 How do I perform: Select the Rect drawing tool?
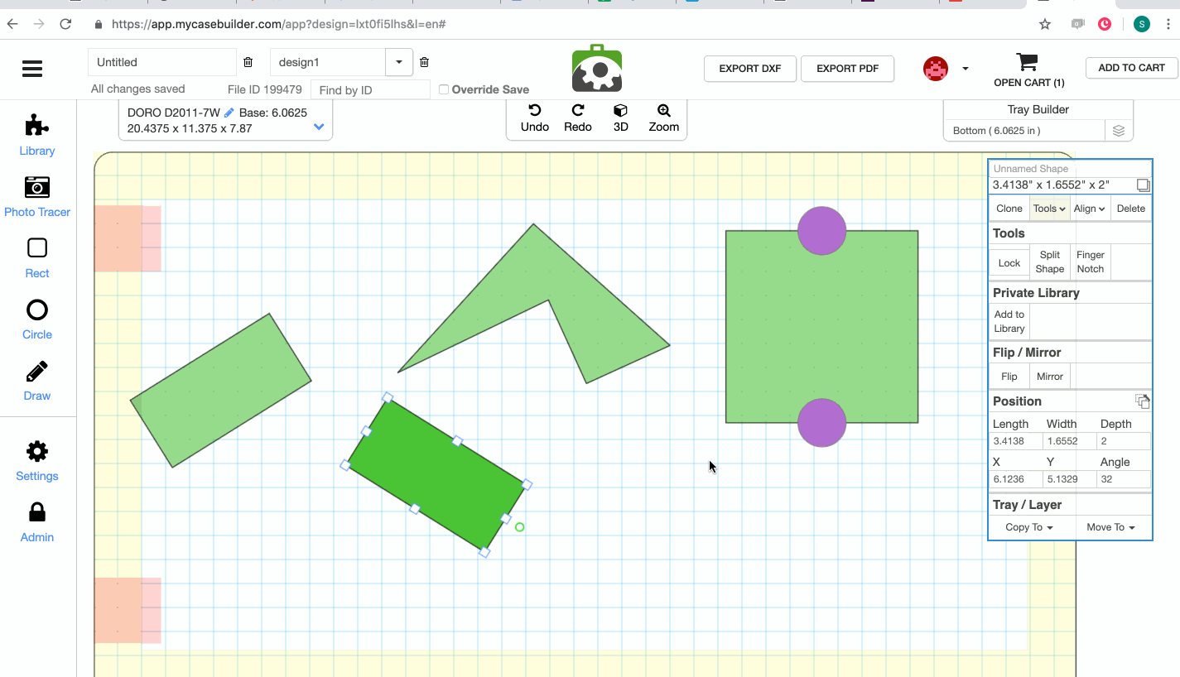[x=36, y=257]
